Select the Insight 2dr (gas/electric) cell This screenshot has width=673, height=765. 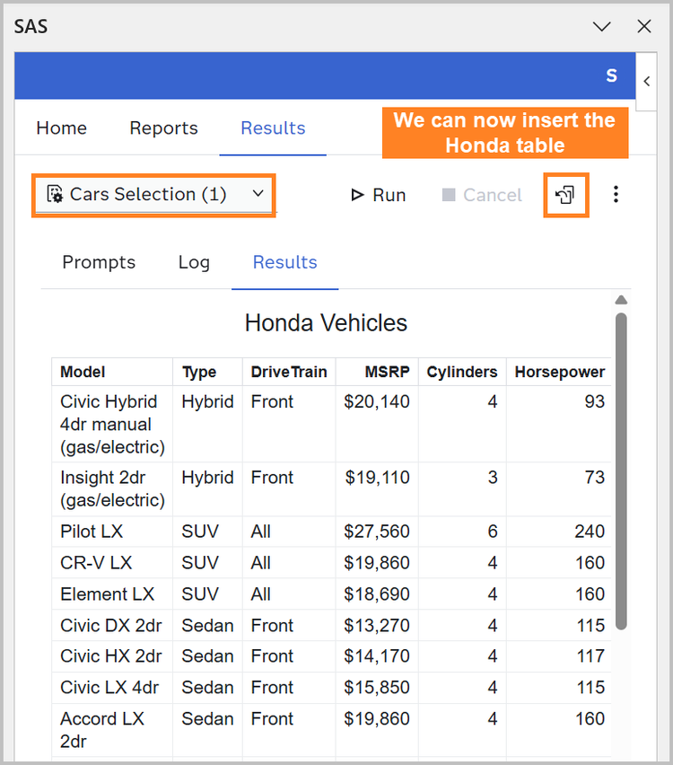(112, 488)
